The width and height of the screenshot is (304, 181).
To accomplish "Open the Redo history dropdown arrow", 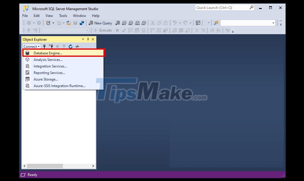I will click(190, 23).
